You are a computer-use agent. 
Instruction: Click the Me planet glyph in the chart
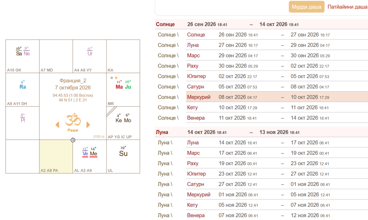(x=93, y=154)
